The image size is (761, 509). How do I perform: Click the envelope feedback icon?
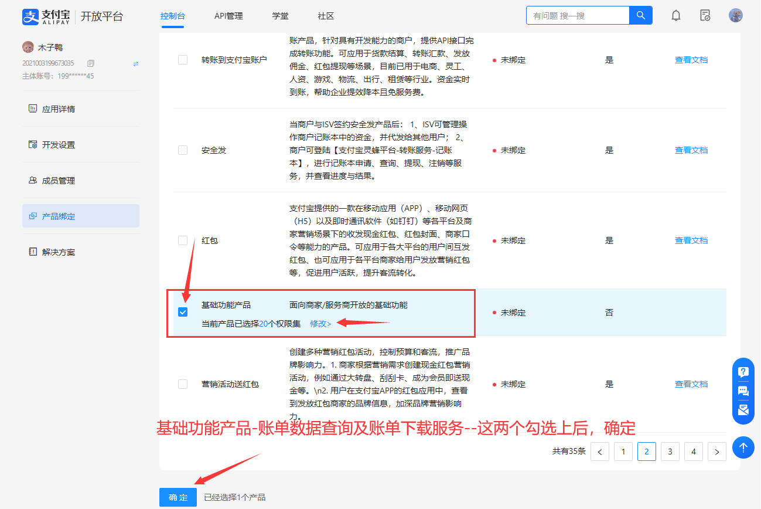click(x=743, y=409)
